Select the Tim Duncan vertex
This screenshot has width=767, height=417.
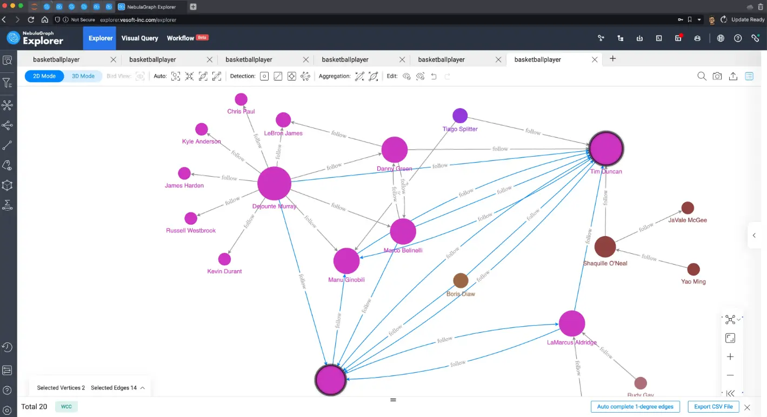[x=606, y=149]
